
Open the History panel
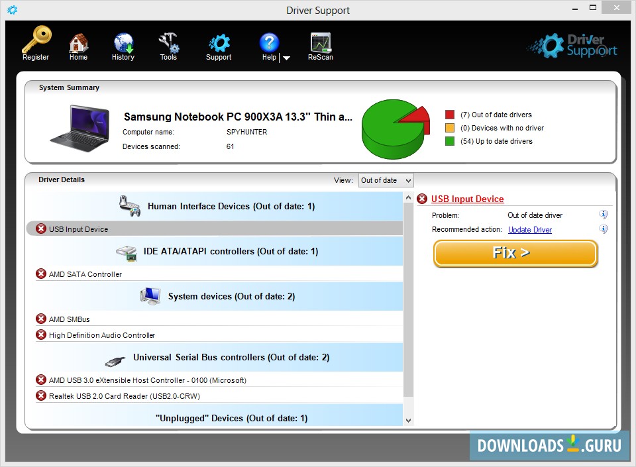click(x=123, y=42)
